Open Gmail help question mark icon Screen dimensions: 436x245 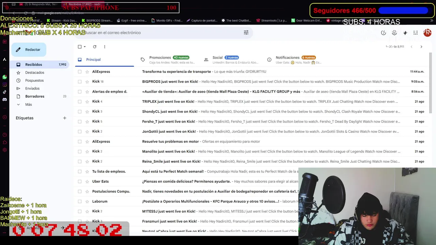384,33
